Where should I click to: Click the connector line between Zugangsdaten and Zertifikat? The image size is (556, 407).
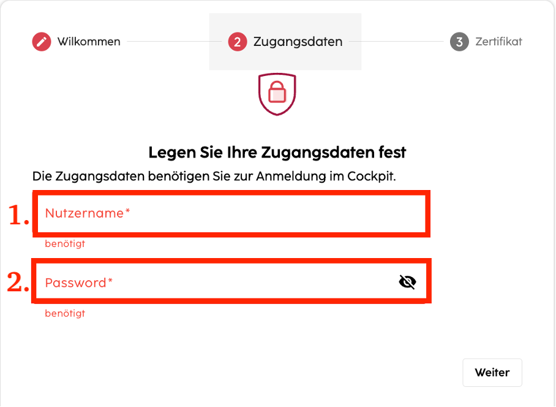[396, 42]
